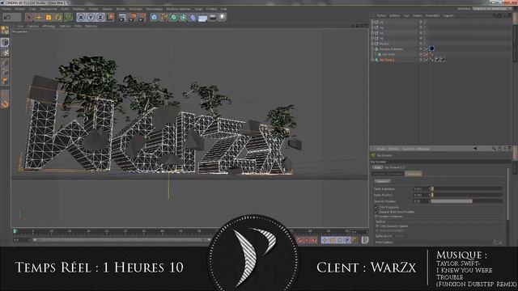Click the Densité Feuilles slider bar
Screen dimensions: 518x291
point(467,201)
